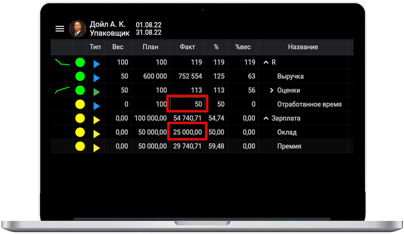The height and width of the screenshot is (234, 404).
Task: Collapse the Зарплата group
Action: 266,118
